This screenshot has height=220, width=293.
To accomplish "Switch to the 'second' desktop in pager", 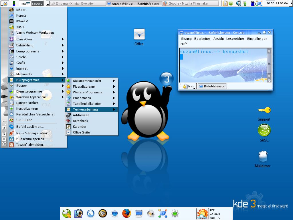I will [37, 3].
